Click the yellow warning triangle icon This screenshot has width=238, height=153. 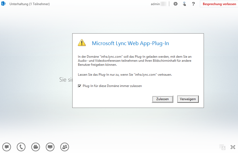(x=82, y=43)
